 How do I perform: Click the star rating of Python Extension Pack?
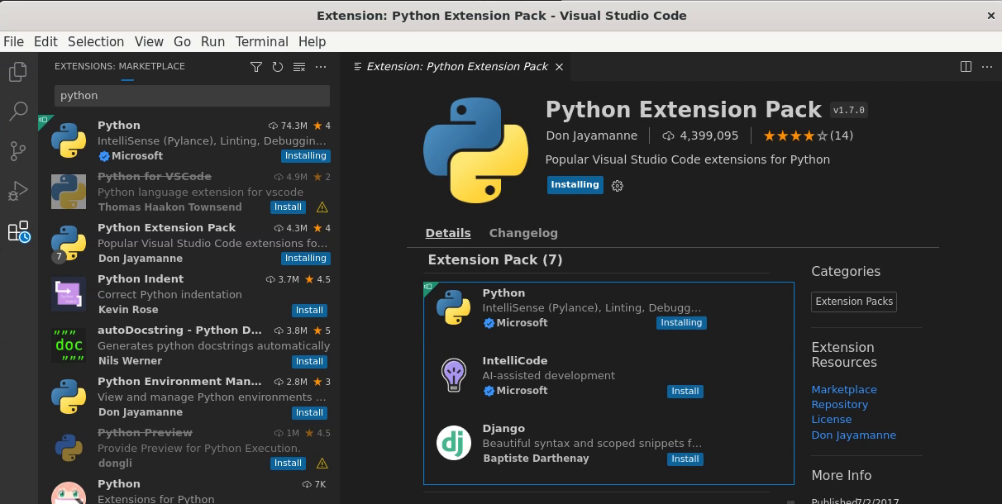[794, 136]
